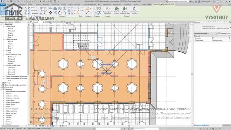The image size is (231, 130).
Task: Collapse the Семейства tree node
Action: (1, 89)
